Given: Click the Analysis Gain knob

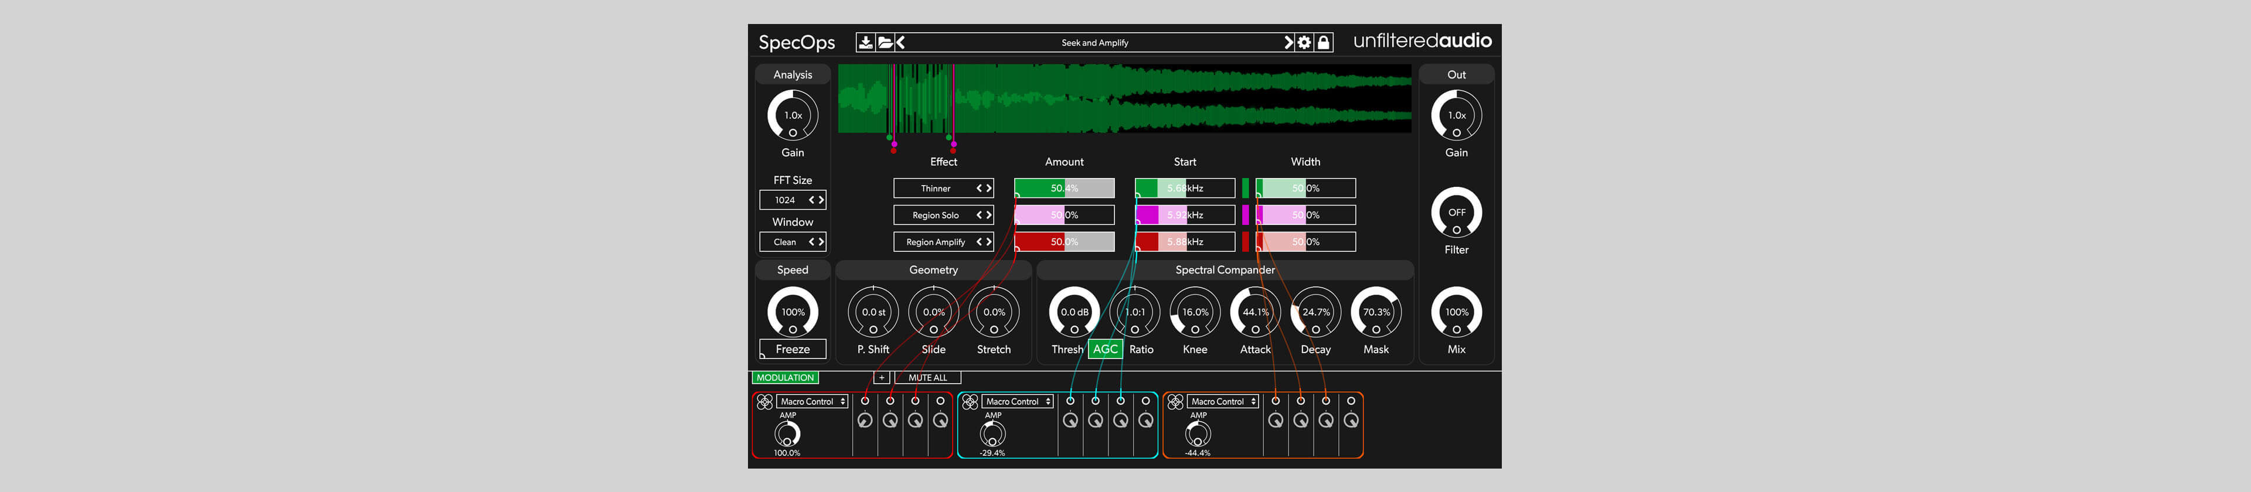Looking at the screenshot, I should [793, 116].
